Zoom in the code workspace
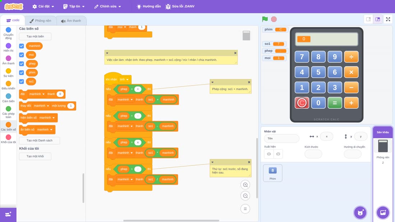This screenshot has width=395, height=222. [x=245, y=185]
